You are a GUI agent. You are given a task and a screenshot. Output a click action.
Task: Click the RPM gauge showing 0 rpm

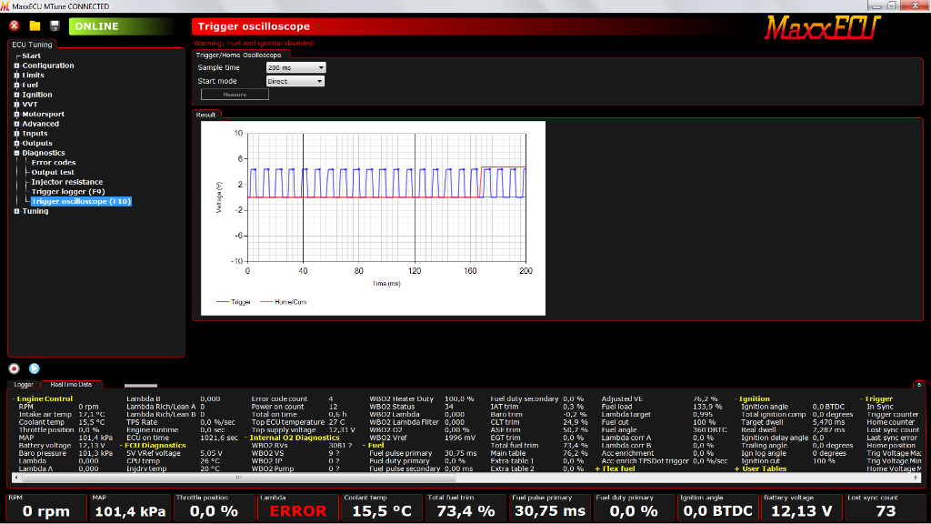[x=46, y=508]
